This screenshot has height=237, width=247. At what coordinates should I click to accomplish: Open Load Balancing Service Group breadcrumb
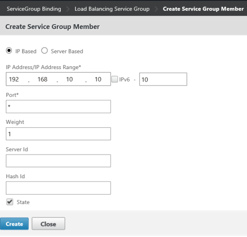[x=112, y=9]
